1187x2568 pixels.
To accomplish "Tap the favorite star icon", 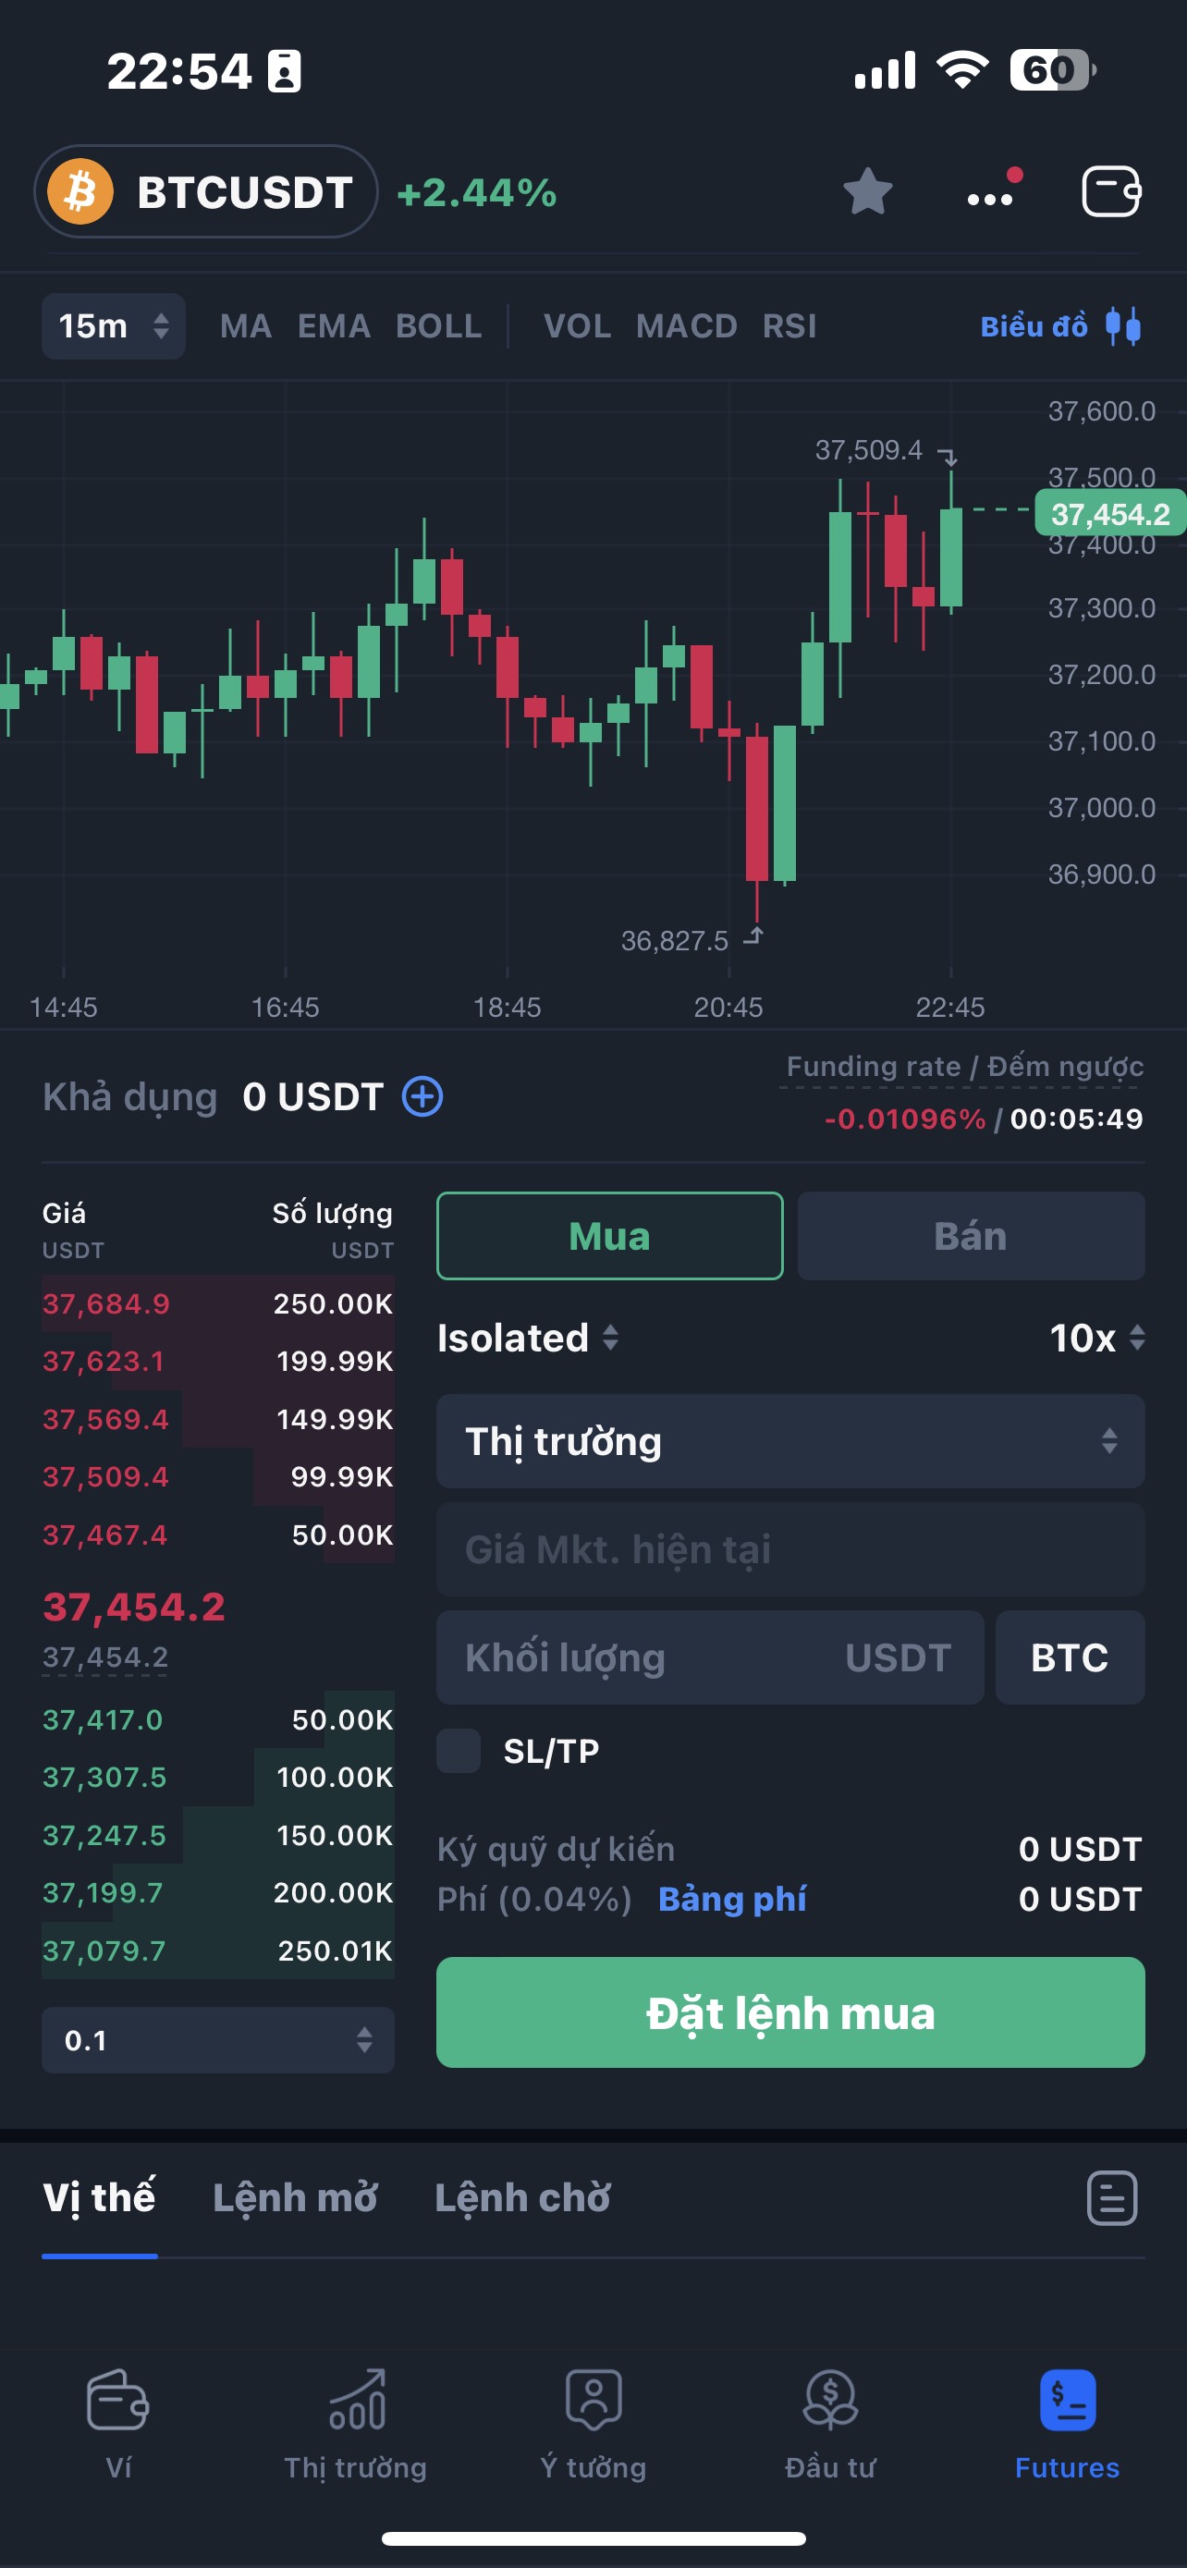I will [867, 191].
